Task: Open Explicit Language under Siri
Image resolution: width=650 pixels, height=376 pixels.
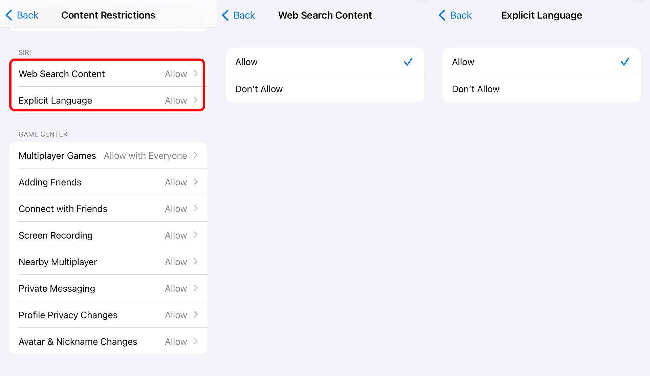Action: coord(108,100)
